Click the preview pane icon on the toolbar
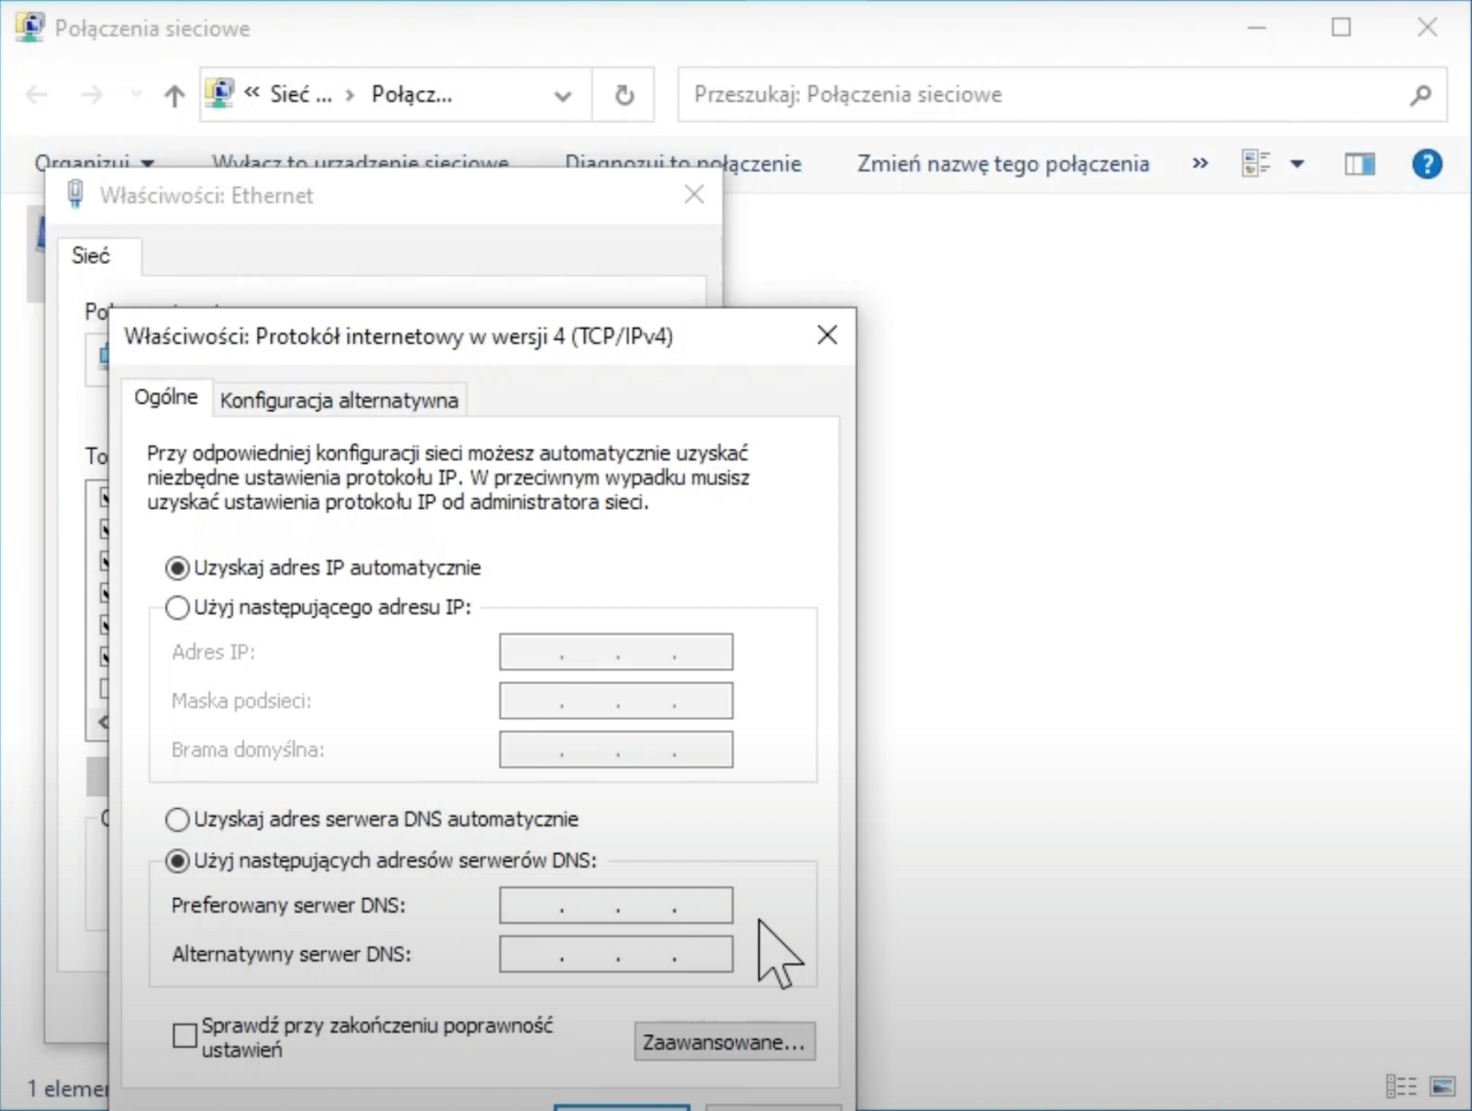Viewport: 1472px width, 1111px height. pos(1358,163)
